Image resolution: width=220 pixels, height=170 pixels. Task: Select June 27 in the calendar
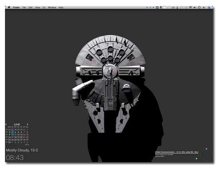(21, 140)
